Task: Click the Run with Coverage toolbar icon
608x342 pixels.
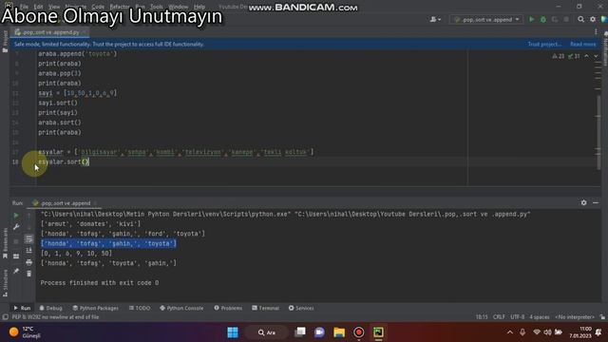Action: [x=555, y=19]
